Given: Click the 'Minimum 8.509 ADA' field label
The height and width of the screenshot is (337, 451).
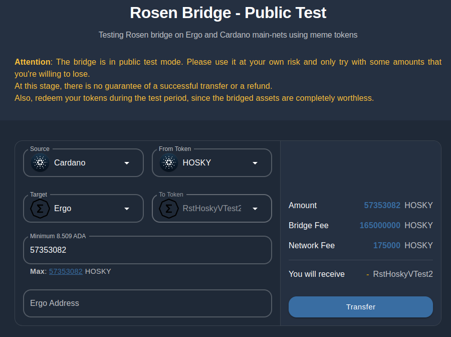Looking at the screenshot, I should click(58, 236).
